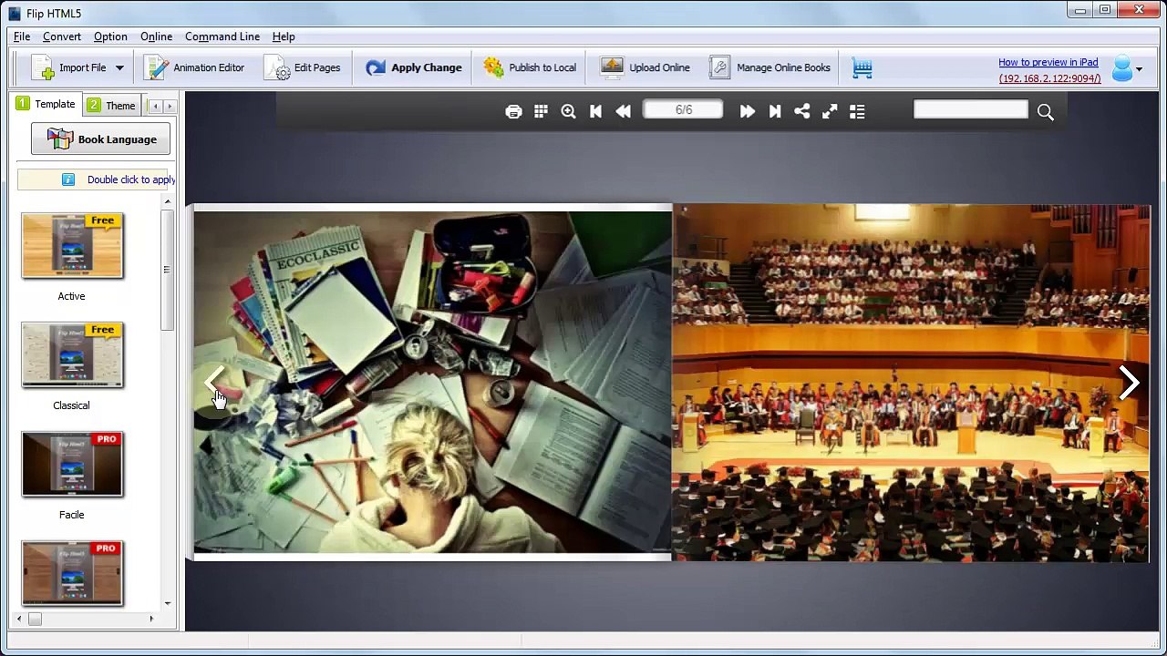Select the wood-background PRO template thumbnail
1167x656 pixels.
72,573
